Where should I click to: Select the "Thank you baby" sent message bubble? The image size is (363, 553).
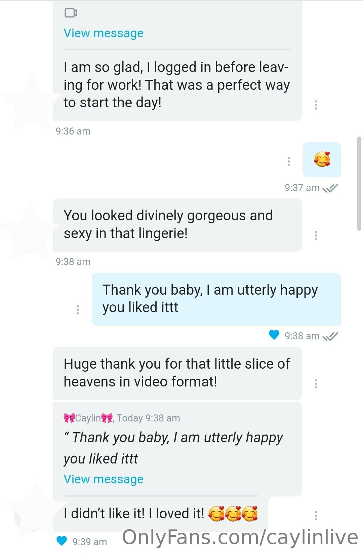[216, 299]
